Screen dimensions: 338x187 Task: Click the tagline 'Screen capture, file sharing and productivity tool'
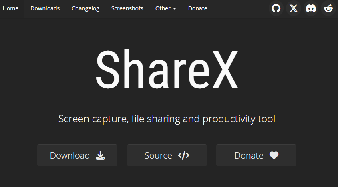167,119
